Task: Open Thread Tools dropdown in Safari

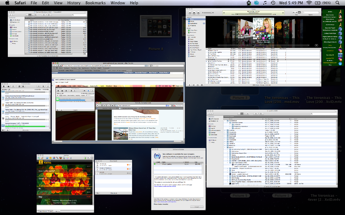Action: [129, 73]
